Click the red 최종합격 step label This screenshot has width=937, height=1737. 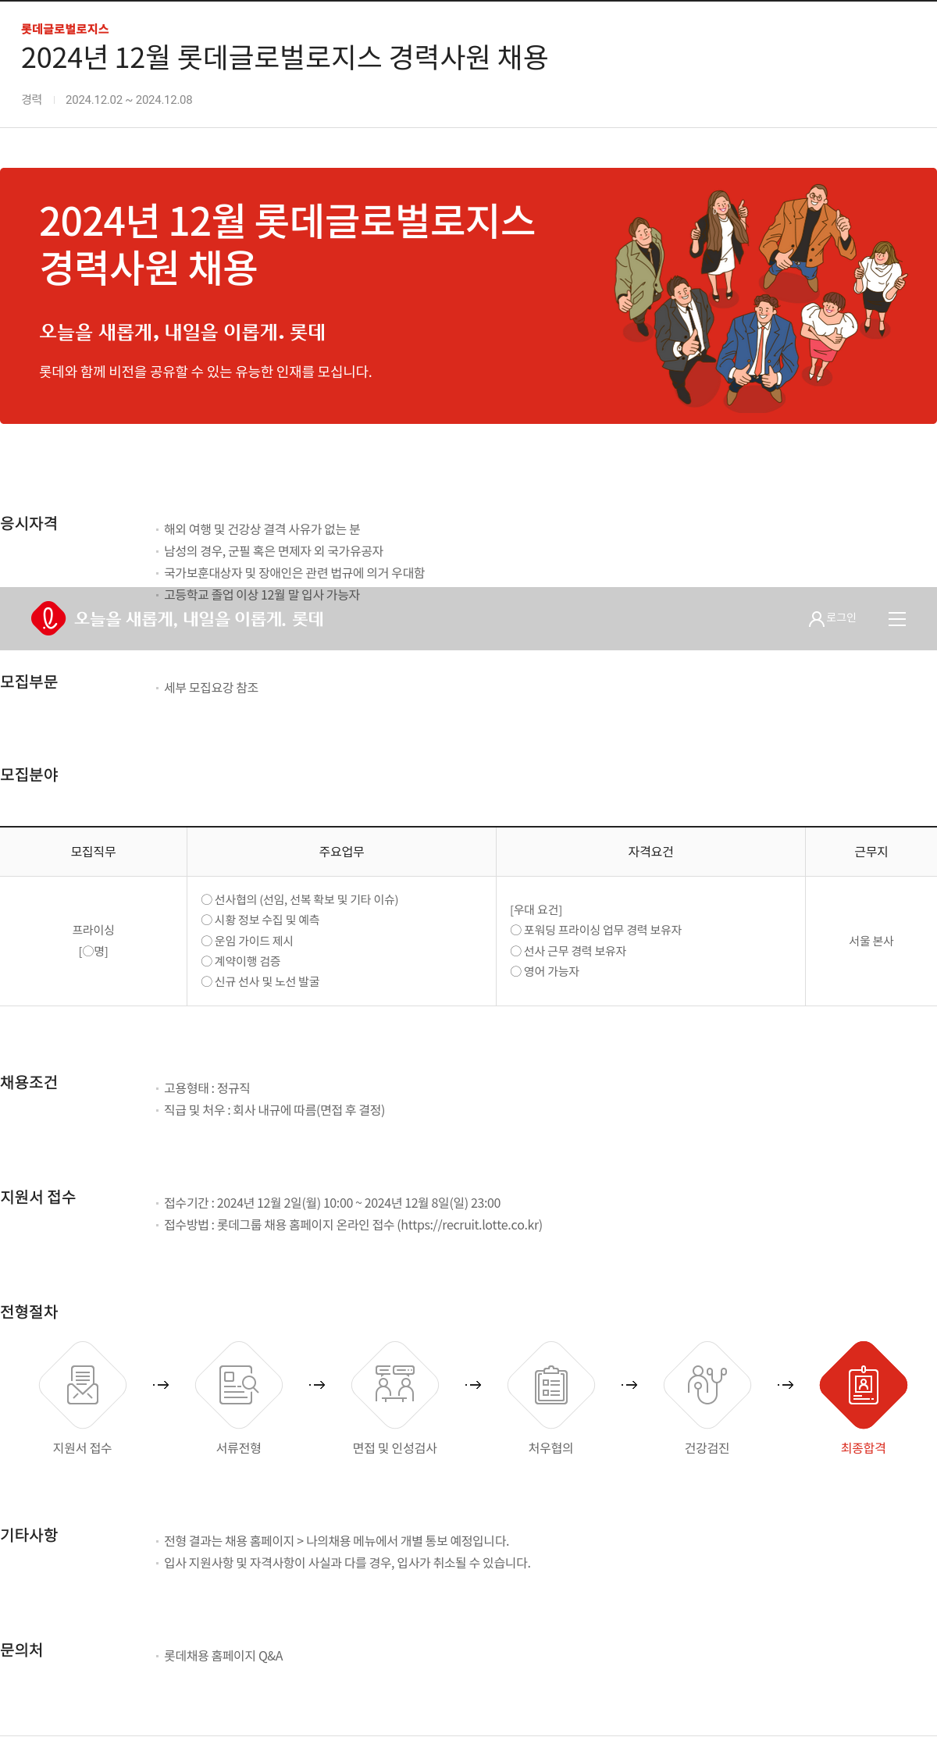point(864,1448)
